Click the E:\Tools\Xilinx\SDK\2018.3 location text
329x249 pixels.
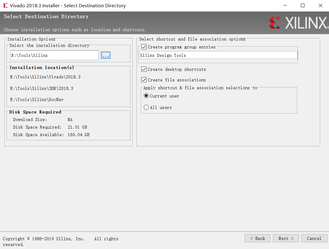click(42, 89)
